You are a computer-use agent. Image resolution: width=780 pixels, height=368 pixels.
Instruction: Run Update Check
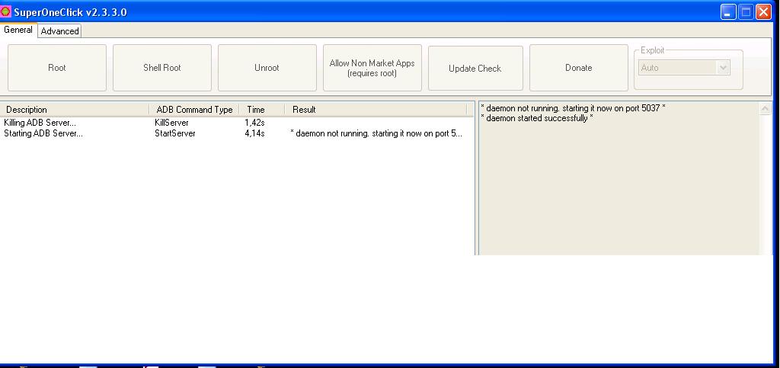click(x=475, y=68)
